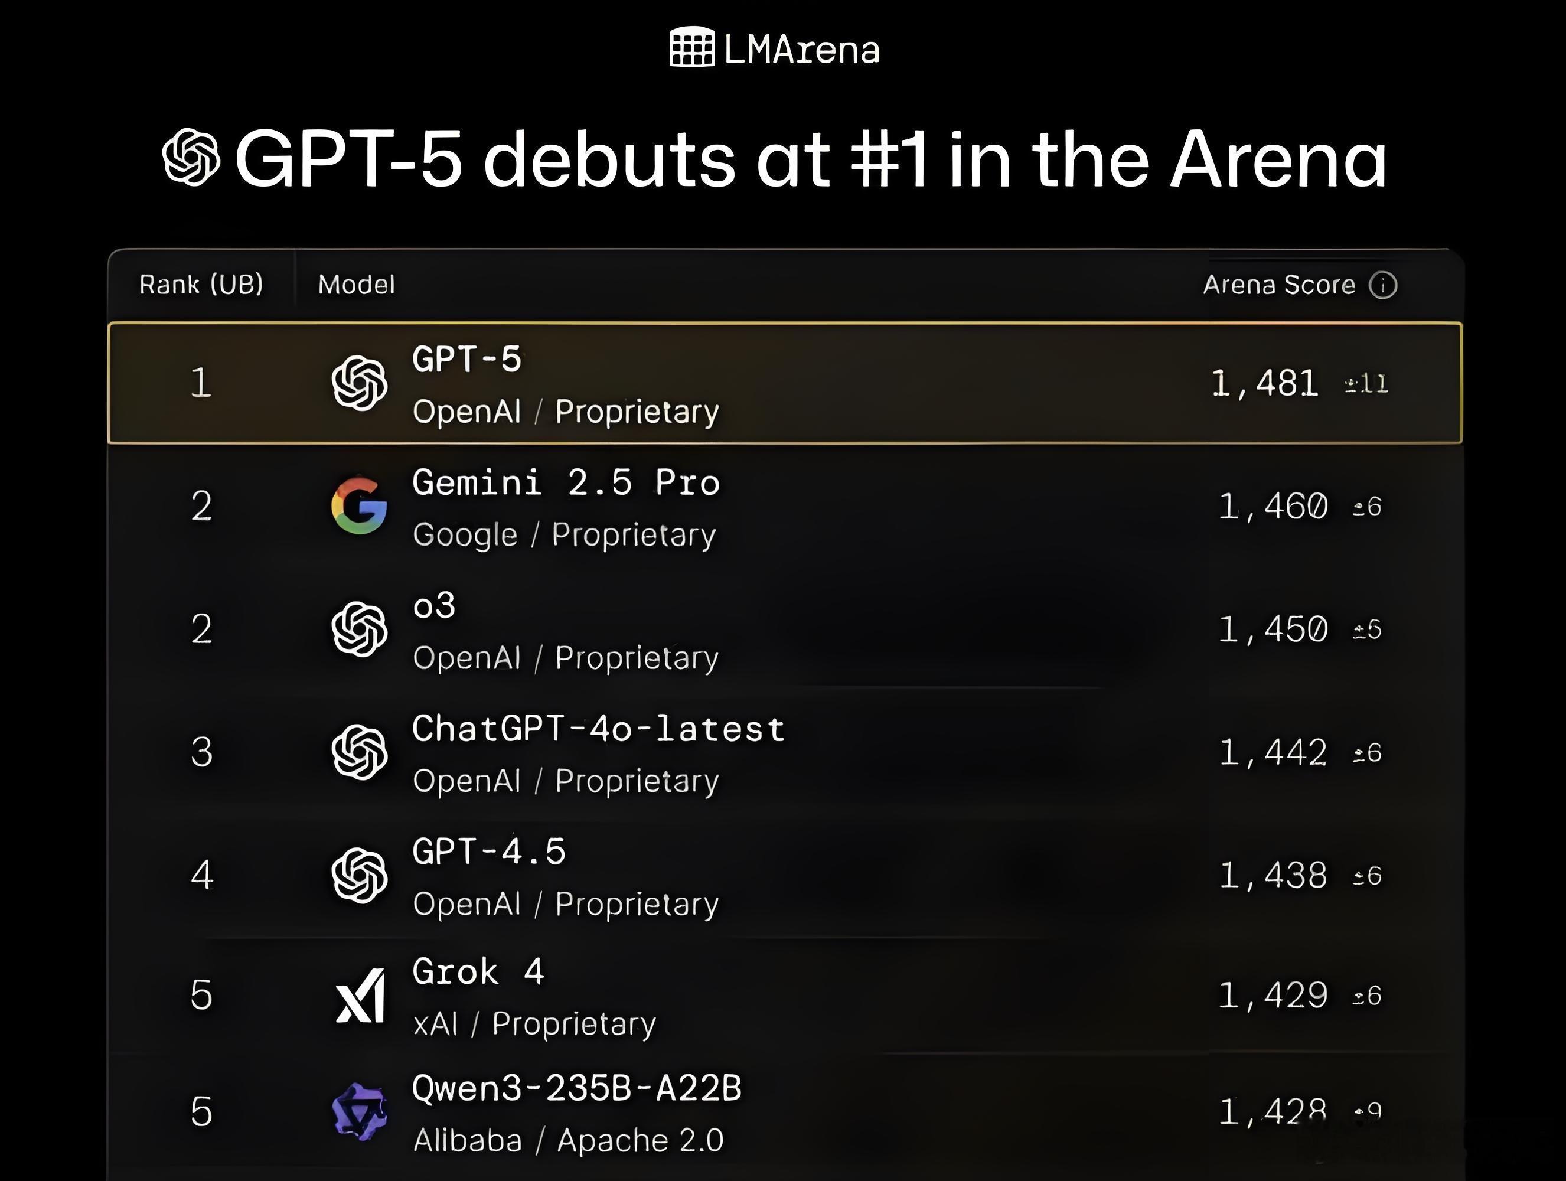Click the OpenAI icon in GPT-4.5 row
This screenshot has height=1181, width=1566.
click(x=360, y=875)
